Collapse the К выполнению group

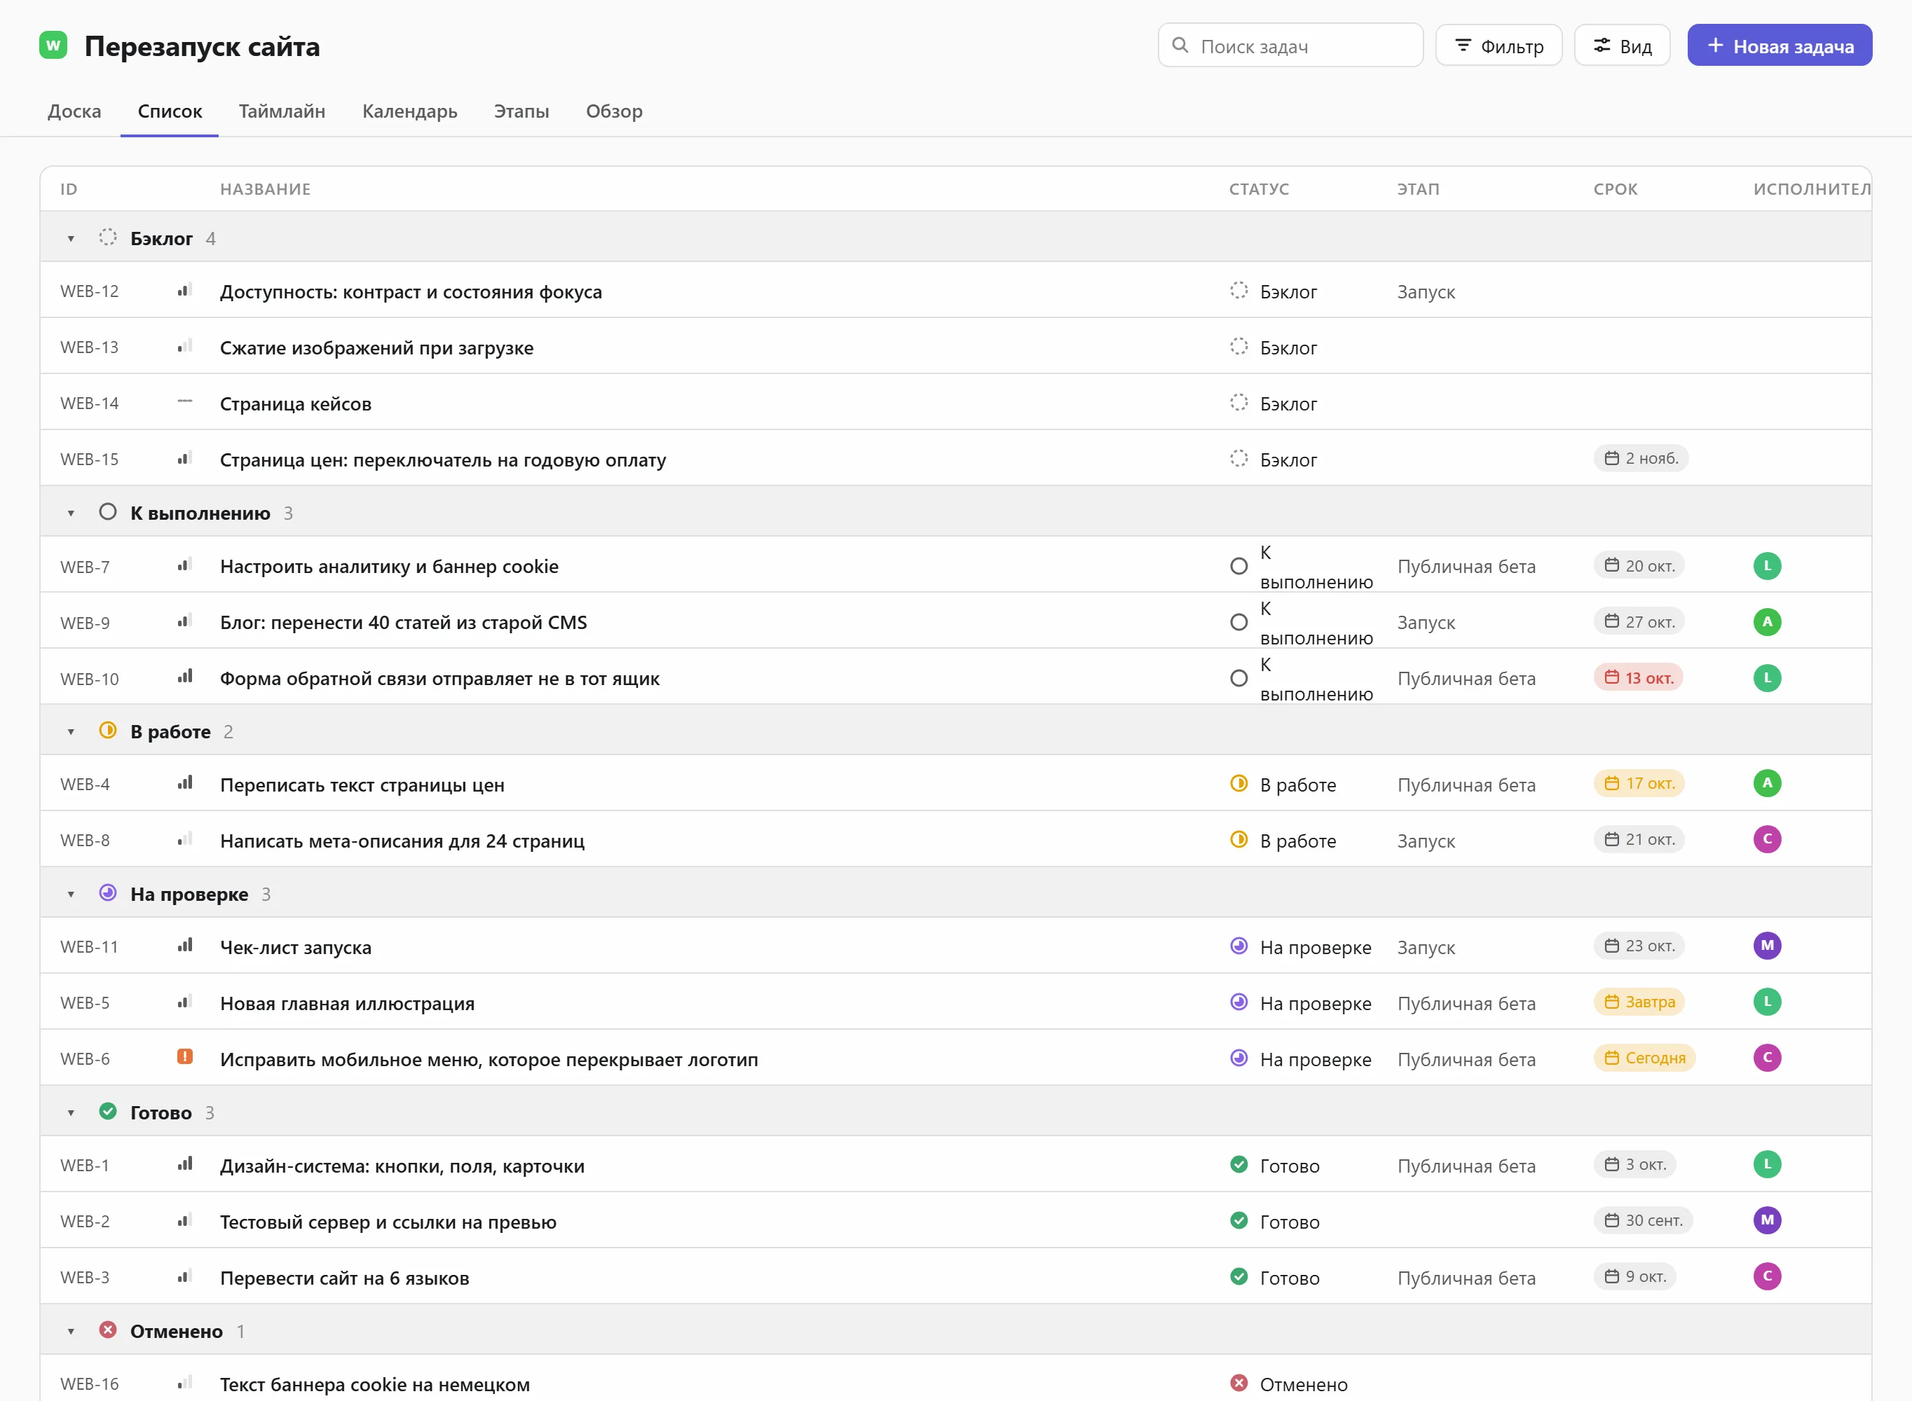pyautogui.click(x=71, y=513)
